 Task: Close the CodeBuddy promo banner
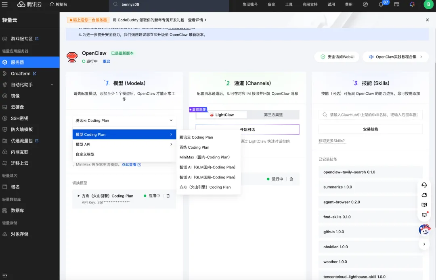pyautogui.click(x=427, y=20)
